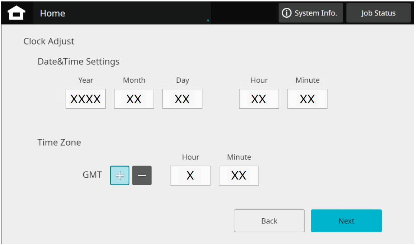Screen dimensions: 416x245
Task: Click the Clock Adjust heading
Action: click(x=49, y=41)
